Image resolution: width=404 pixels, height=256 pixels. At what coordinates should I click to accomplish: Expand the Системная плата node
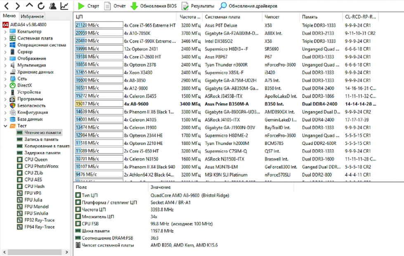(x=5, y=38)
